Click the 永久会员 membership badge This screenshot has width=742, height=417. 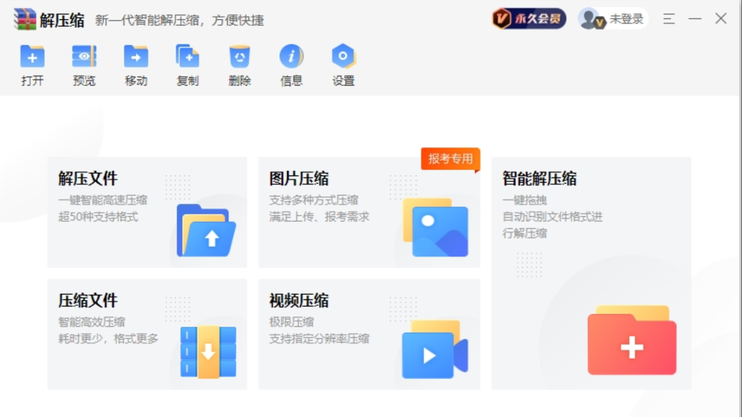click(x=528, y=18)
